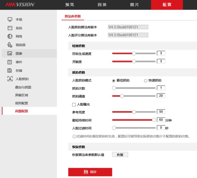Screen dimensions: 197x178
Task: Click the 人脸抓拍 face capture icon
Action: coord(10,79)
